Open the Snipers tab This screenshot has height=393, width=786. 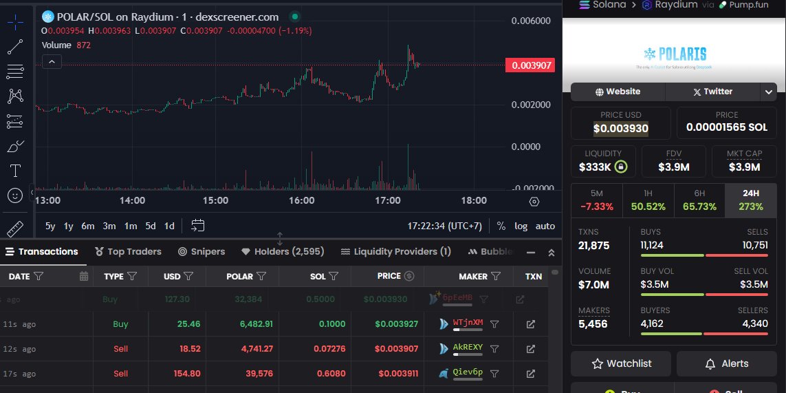click(201, 251)
